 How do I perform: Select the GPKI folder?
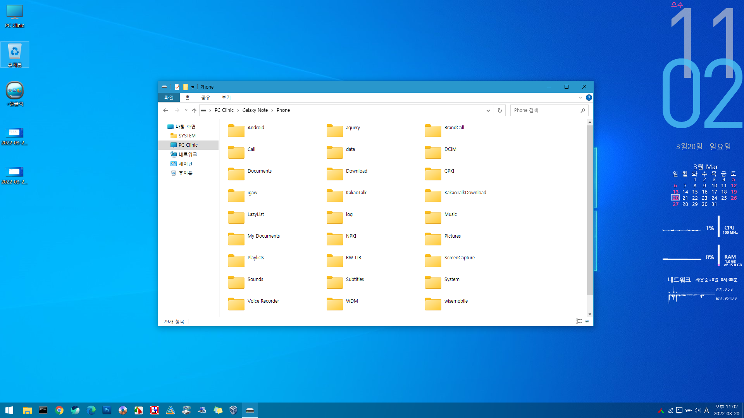click(x=440, y=174)
